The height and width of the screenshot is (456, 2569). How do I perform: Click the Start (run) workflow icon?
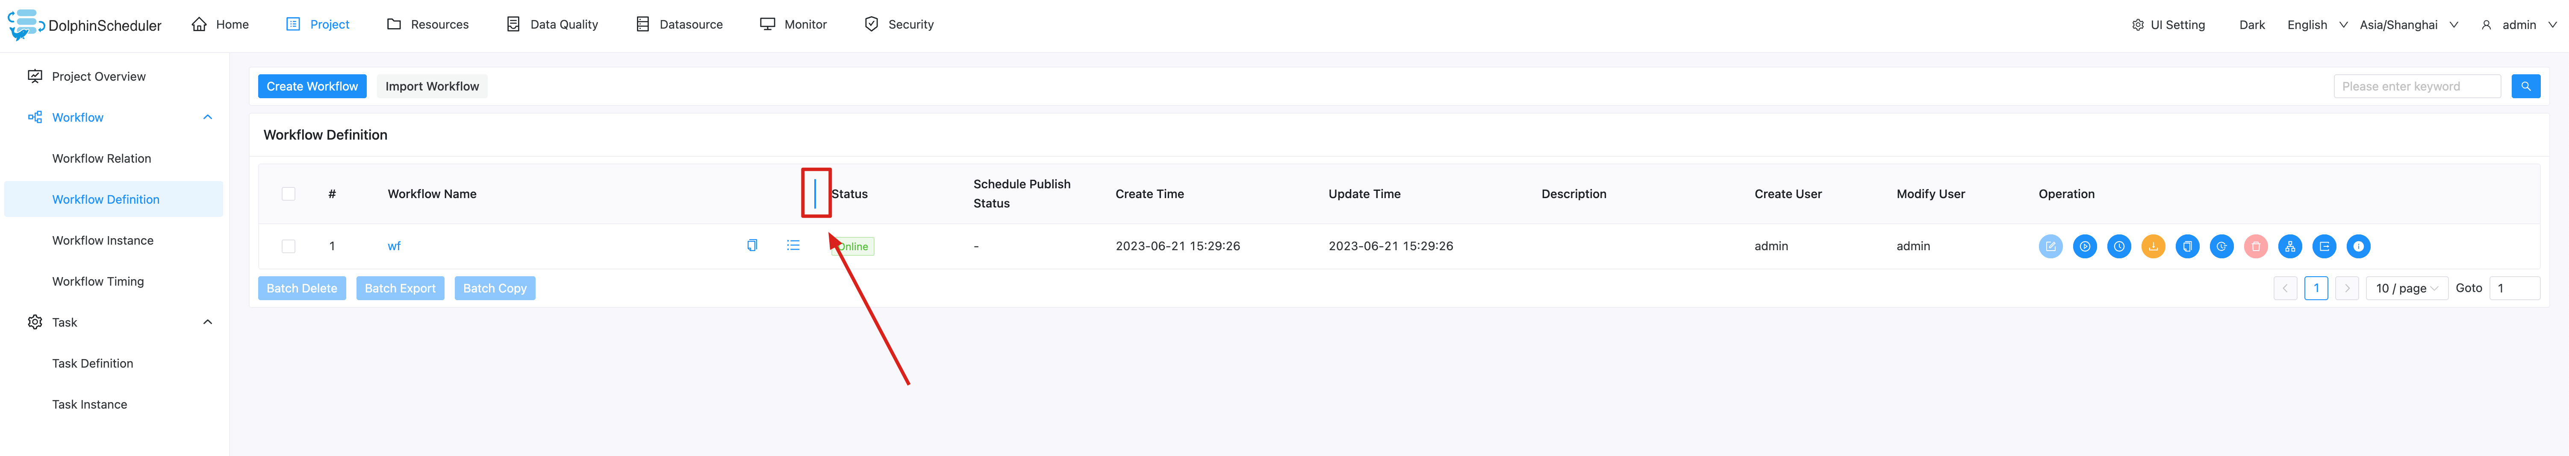[x=2084, y=246]
